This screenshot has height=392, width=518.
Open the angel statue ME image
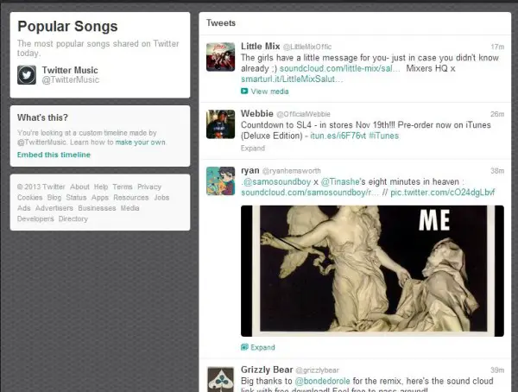point(372,271)
